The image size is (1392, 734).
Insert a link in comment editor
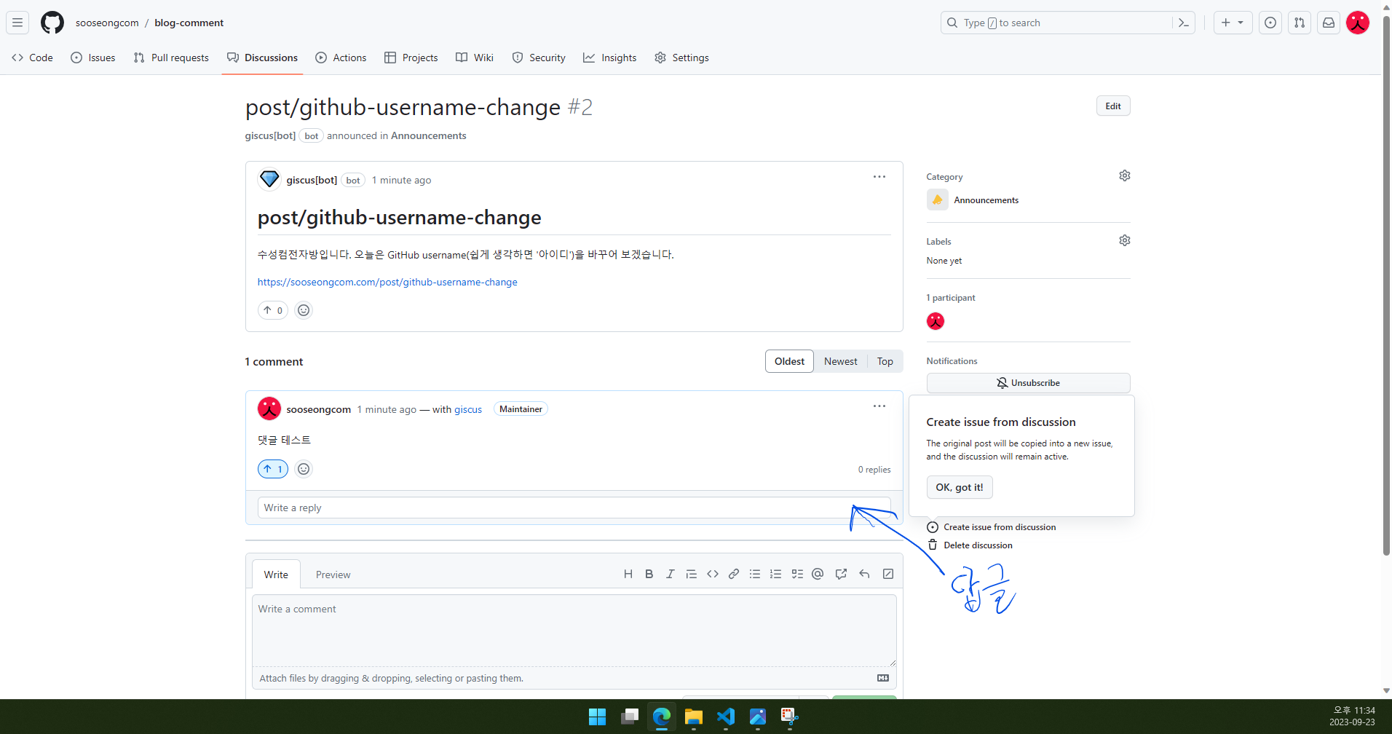tap(734, 574)
